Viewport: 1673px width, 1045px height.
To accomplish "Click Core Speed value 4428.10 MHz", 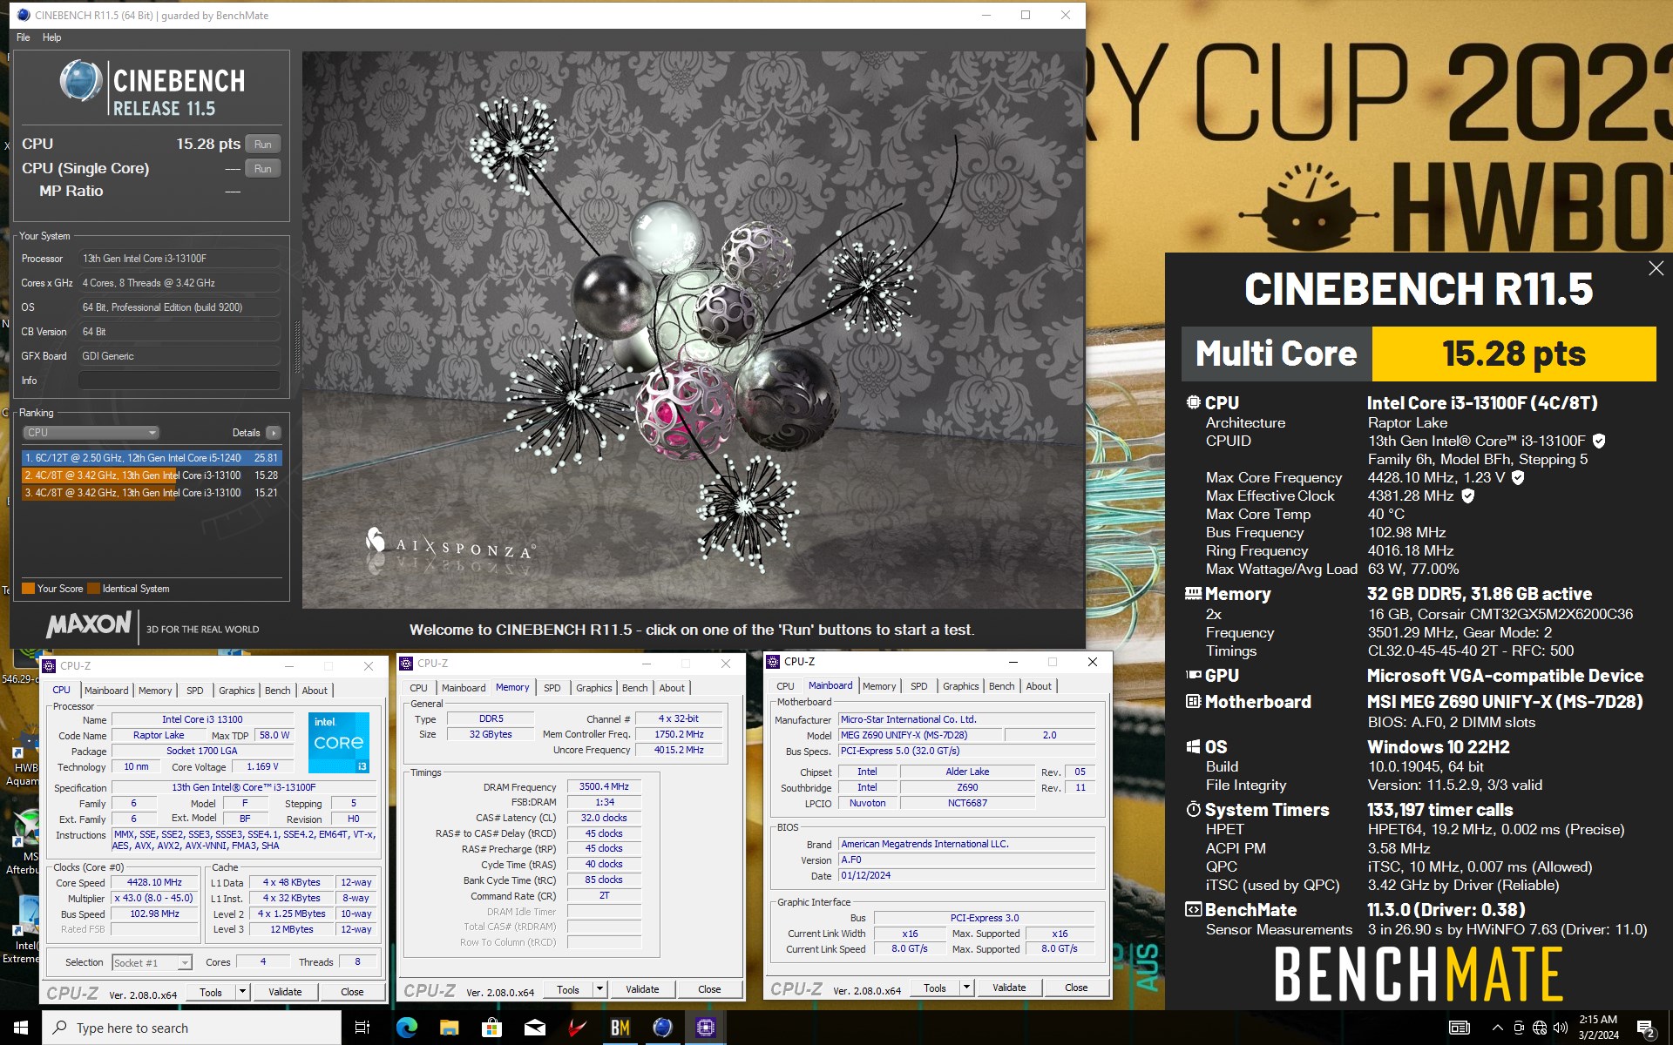I will tap(154, 882).
